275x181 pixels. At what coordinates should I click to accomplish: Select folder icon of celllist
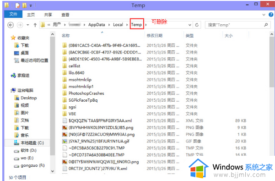point(65,66)
